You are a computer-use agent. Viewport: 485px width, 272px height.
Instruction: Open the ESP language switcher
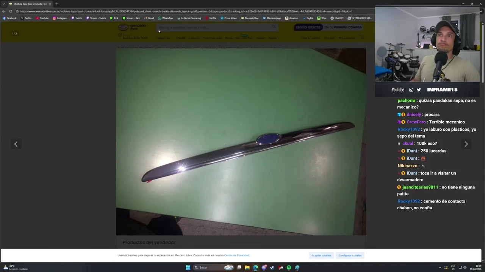[x=453, y=267]
